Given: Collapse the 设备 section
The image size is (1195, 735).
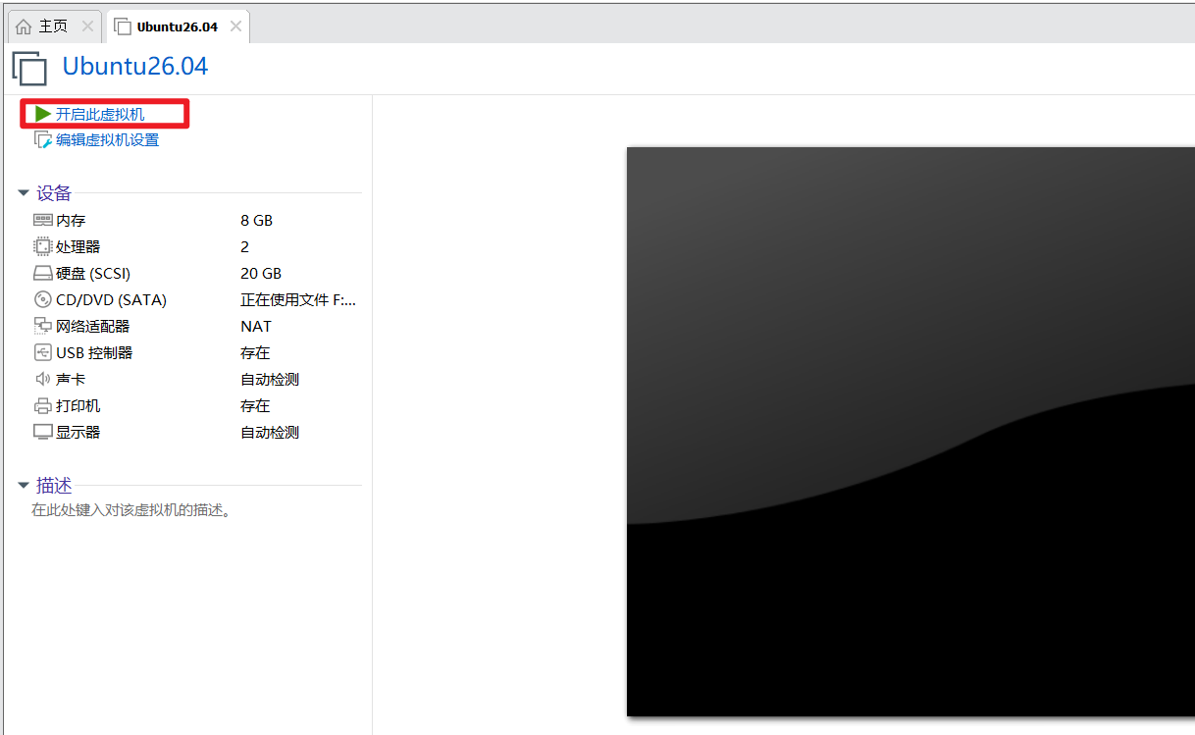Looking at the screenshot, I should pyautogui.click(x=24, y=193).
